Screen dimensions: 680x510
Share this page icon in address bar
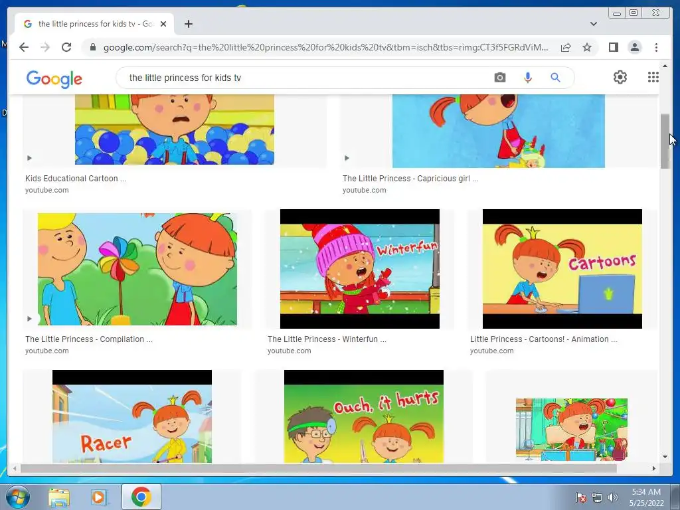[x=566, y=47]
